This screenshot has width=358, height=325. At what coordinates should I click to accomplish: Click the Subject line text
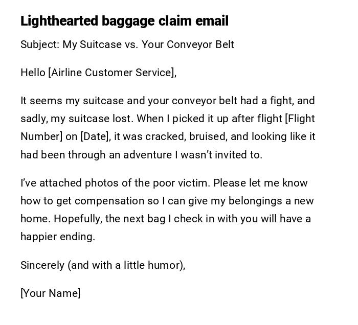coord(127,44)
